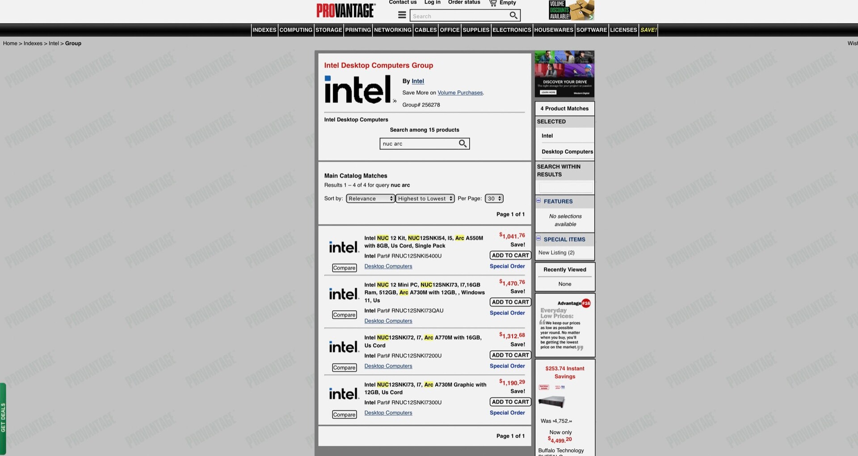
Task: Follow the 'By Intel' manufacturer link
Action: click(x=418, y=81)
